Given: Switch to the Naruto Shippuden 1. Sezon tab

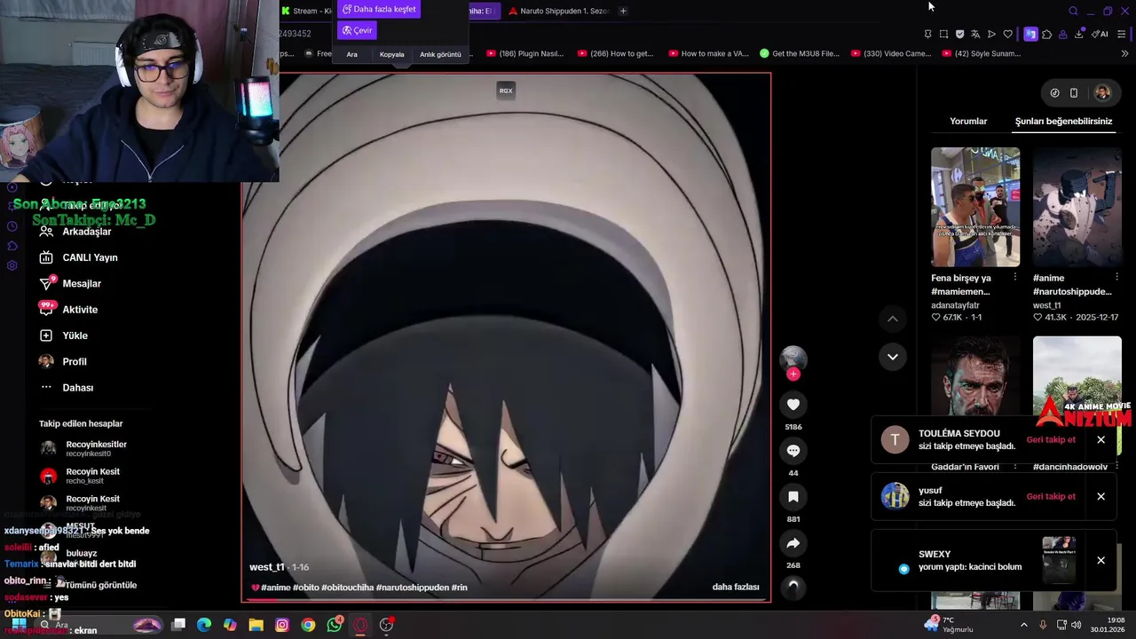Looking at the screenshot, I should 559,11.
